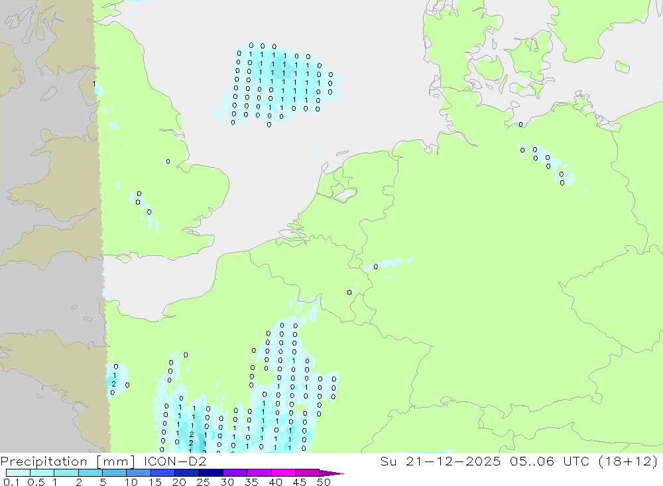Select the 15–20 mm legend color swatch
The height and width of the screenshot is (486, 663).
point(163,473)
